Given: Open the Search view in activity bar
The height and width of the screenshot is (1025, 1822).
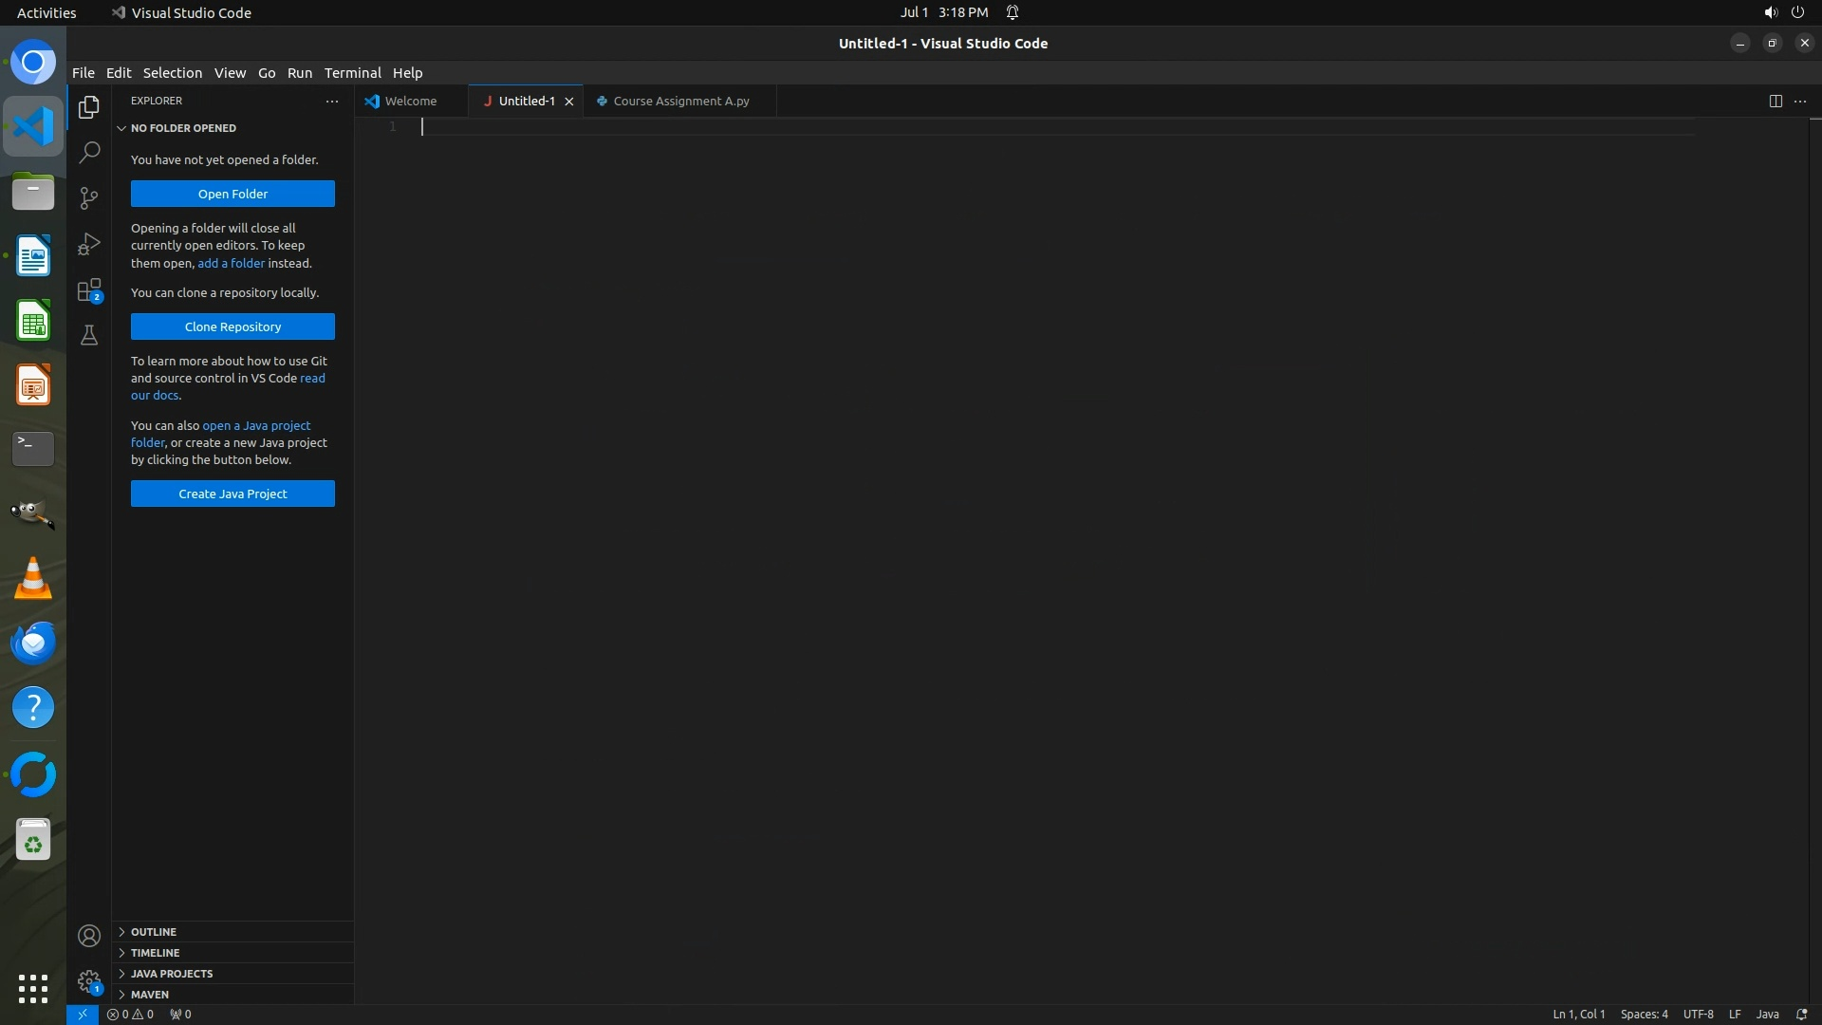Looking at the screenshot, I should [89, 152].
